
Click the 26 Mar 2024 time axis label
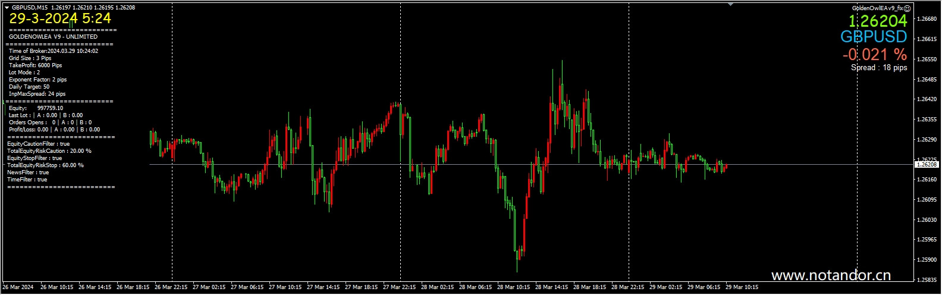(18, 287)
